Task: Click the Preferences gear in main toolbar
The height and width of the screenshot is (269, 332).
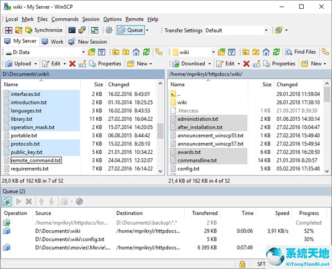Action: tap(109, 30)
